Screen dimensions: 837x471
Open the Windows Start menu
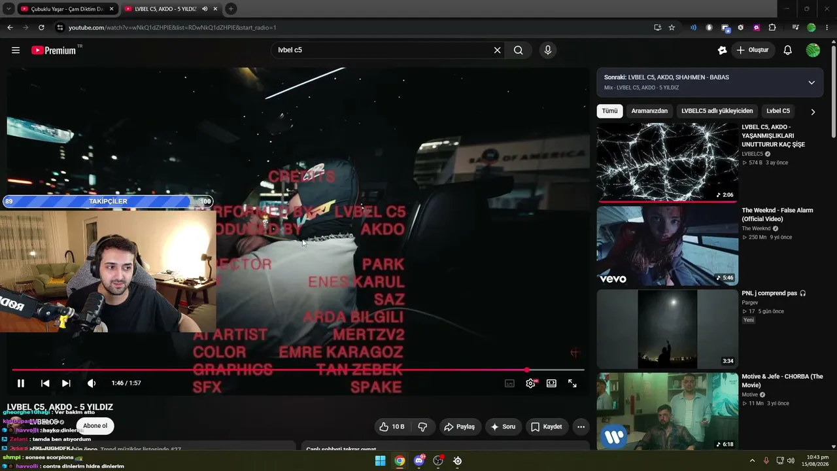[x=380, y=461]
